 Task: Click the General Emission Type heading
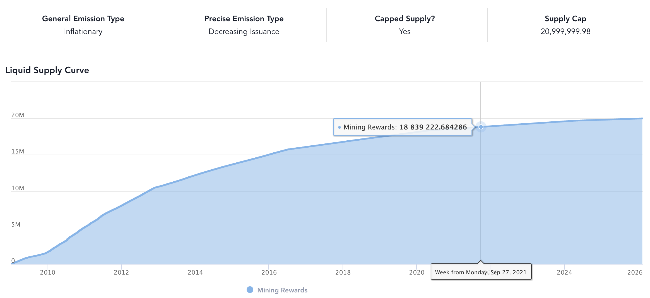pos(83,19)
